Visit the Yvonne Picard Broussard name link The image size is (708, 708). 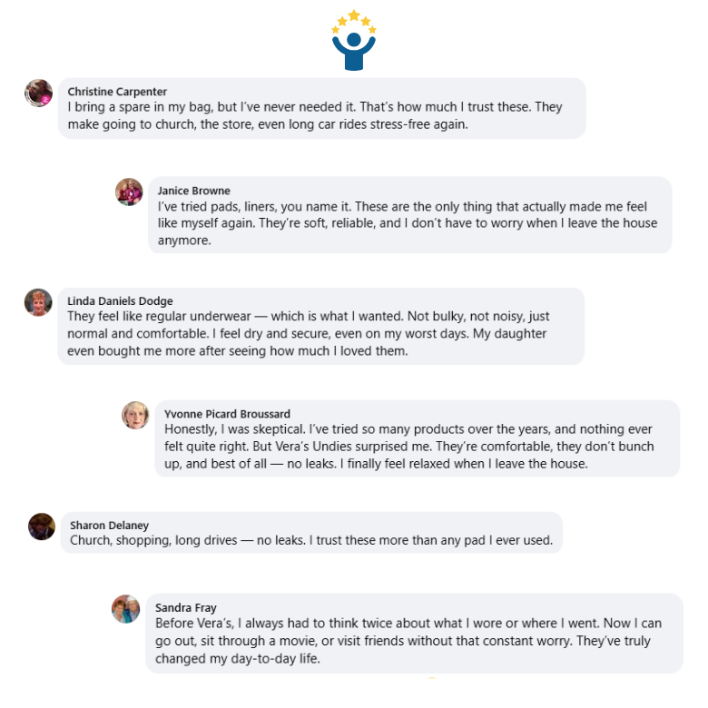227,414
